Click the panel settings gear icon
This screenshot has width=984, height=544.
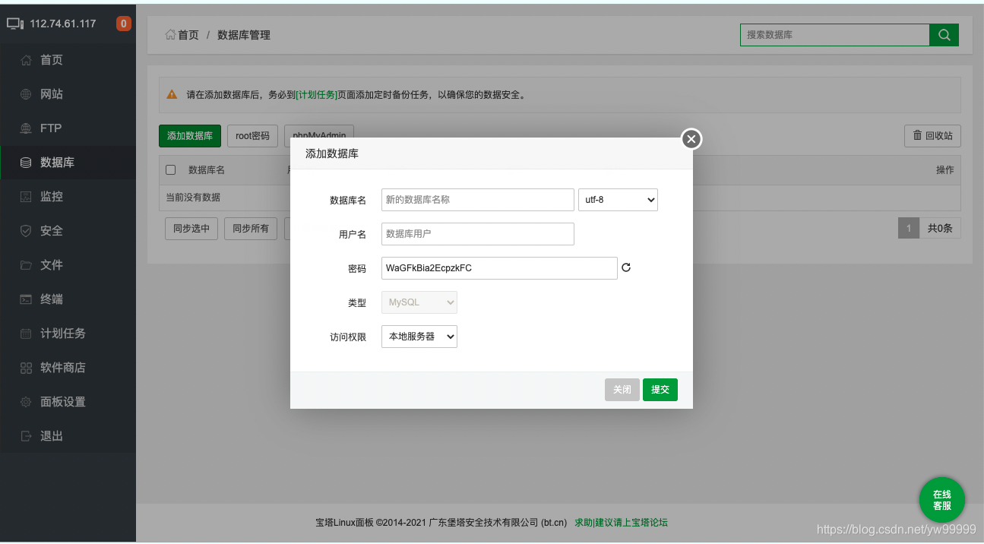point(26,402)
